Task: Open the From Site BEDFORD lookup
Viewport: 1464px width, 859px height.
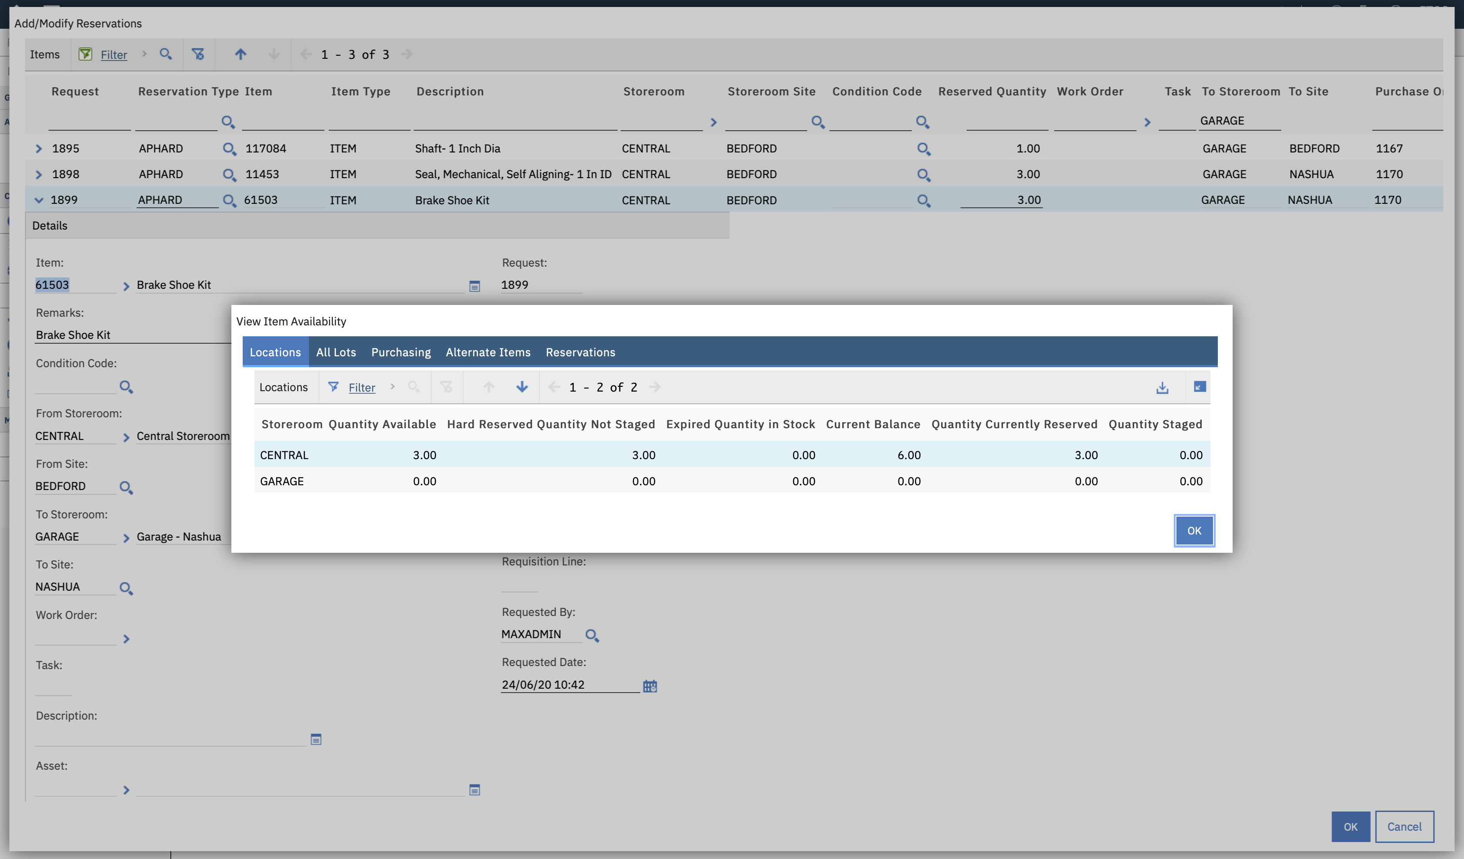Action: point(127,487)
